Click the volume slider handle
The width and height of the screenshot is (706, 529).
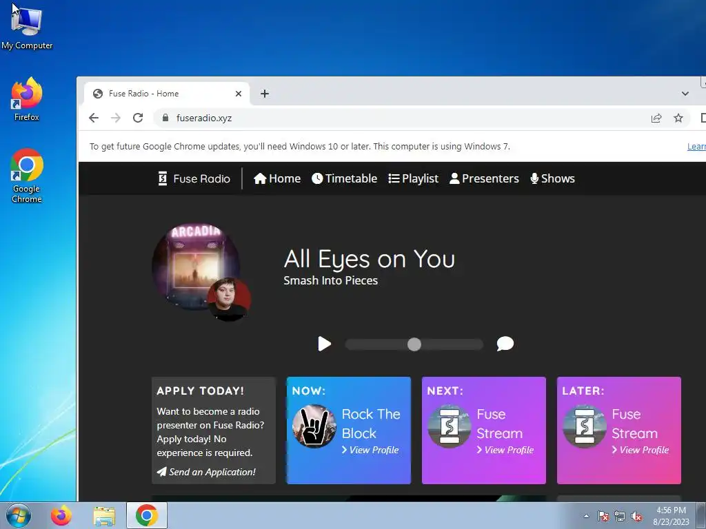coord(414,344)
